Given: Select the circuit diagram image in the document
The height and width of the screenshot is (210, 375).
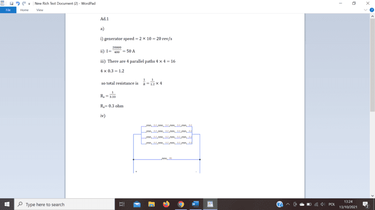Looking at the screenshot, I should [167, 148].
